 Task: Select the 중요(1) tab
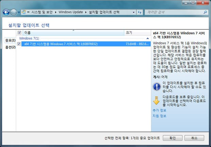pyautogui.click(x=10, y=40)
